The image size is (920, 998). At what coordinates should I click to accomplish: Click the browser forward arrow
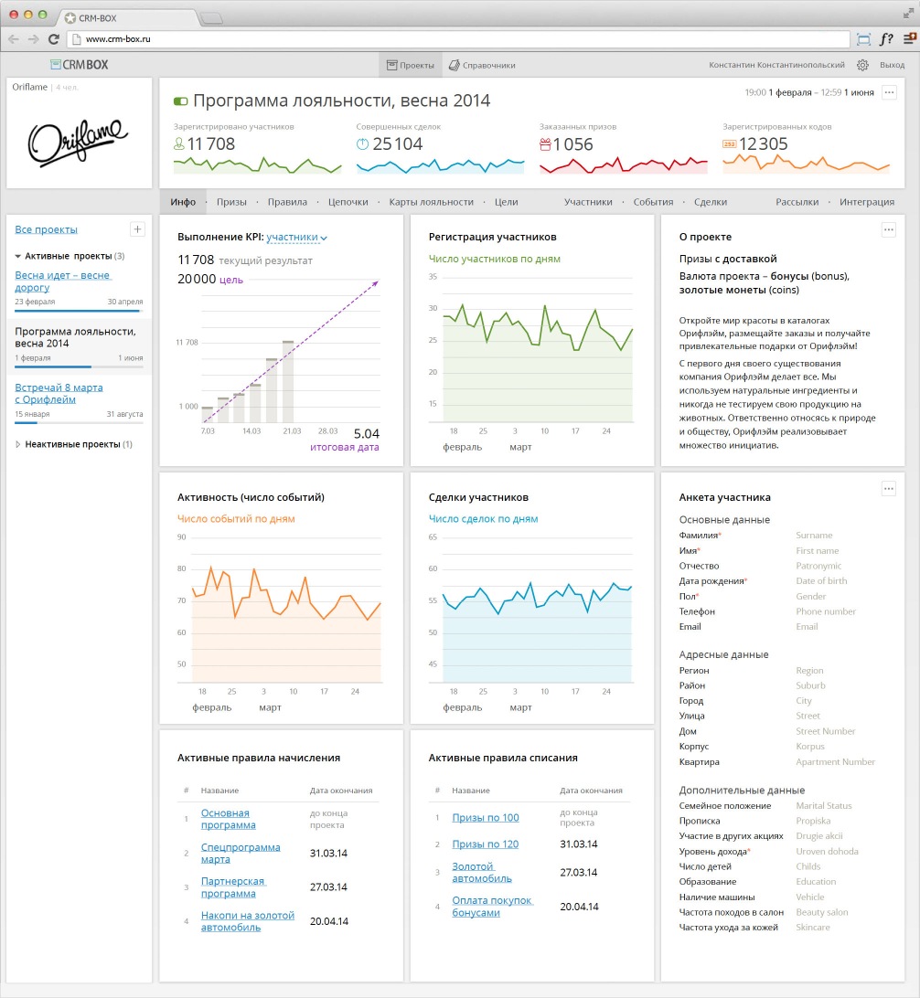[x=33, y=38]
